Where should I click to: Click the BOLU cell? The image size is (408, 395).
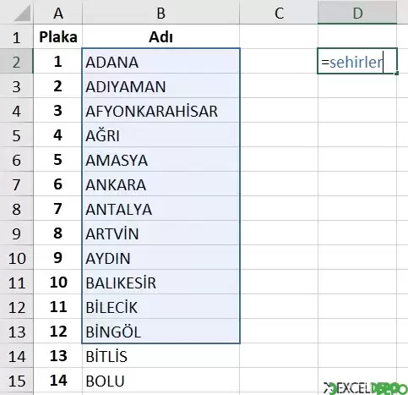(160, 380)
